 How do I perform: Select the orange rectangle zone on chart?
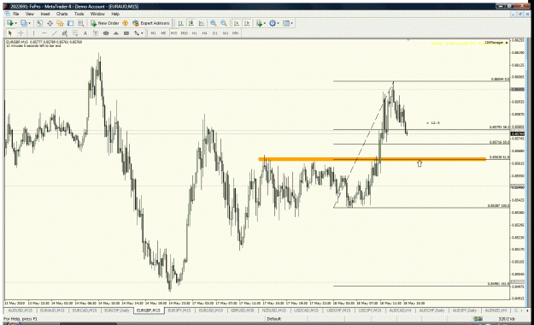373,159
